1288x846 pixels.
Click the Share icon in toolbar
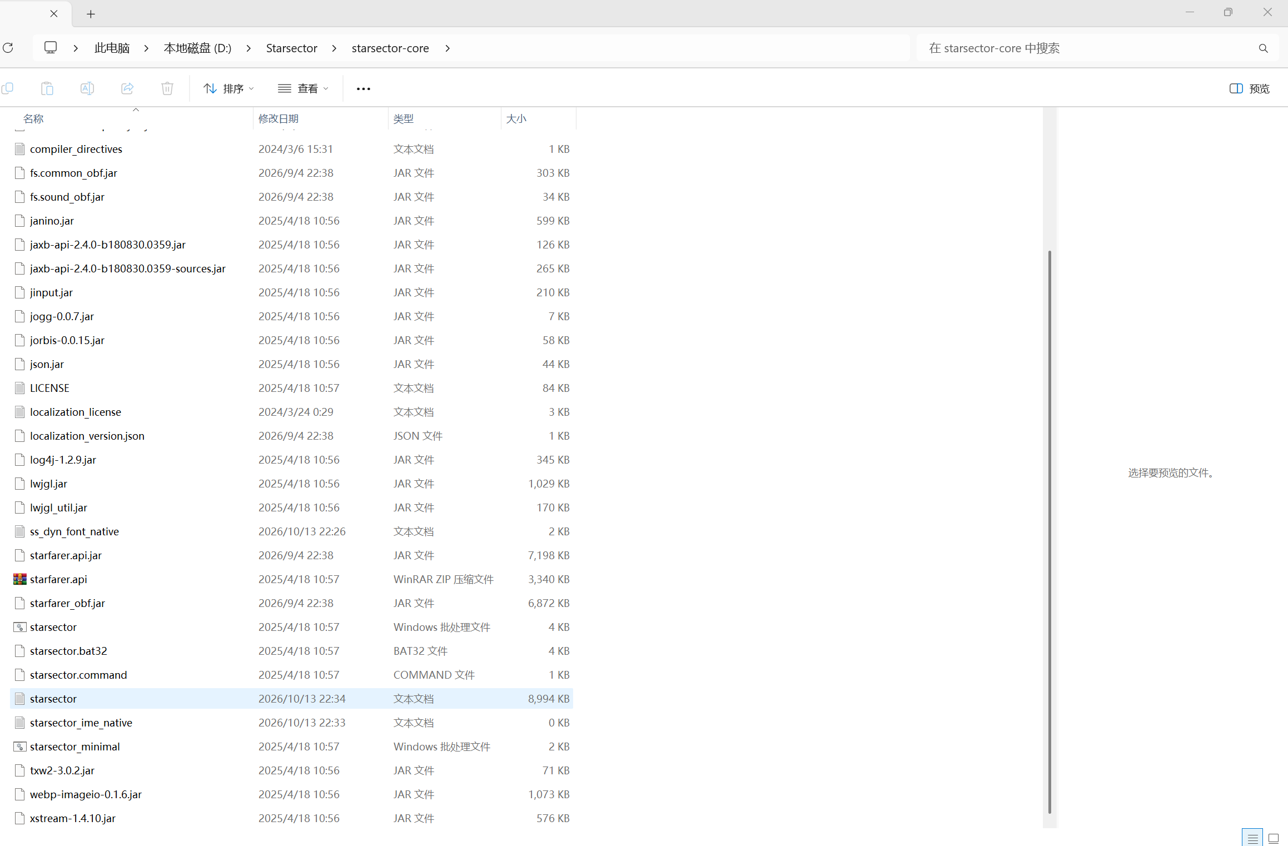click(x=127, y=88)
